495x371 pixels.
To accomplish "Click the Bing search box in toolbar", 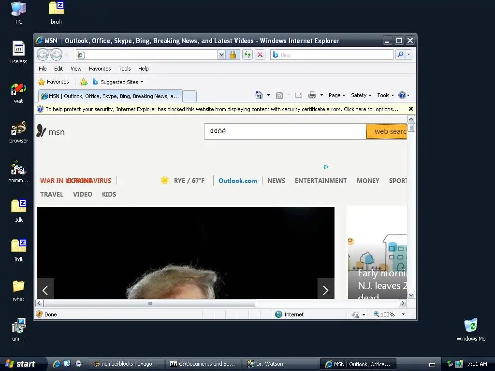I will point(332,55).
